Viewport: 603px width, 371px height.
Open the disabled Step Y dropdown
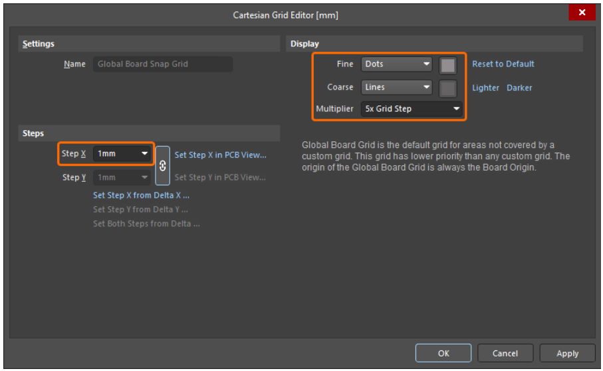coord(122,178)
